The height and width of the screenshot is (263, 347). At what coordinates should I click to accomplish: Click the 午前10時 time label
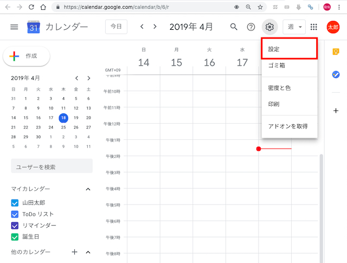click(x=112, y=91)
